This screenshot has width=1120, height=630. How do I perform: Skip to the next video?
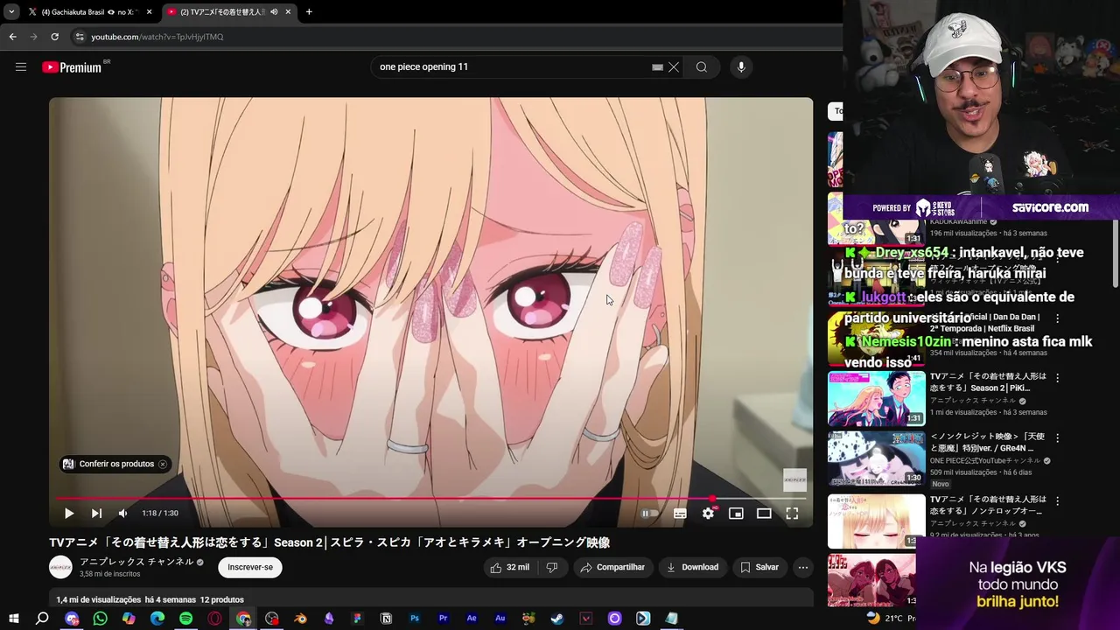pyautogui.click(x=96, y=514)
